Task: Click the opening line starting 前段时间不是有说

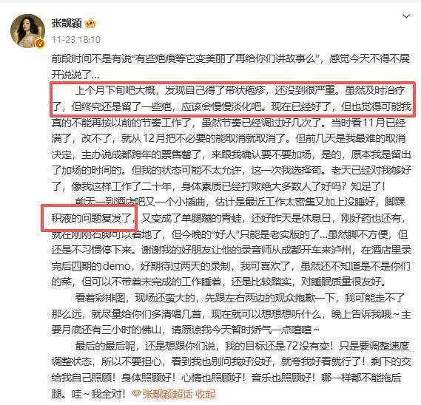Action: pos(231,67)
